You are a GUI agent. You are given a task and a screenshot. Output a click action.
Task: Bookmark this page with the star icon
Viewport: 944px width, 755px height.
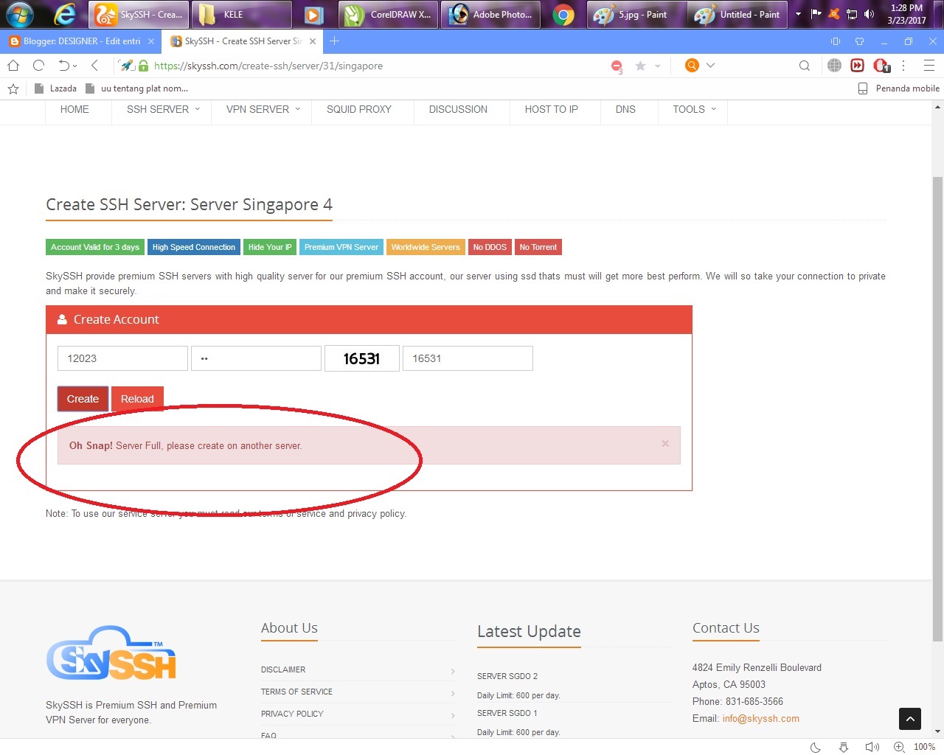(x=640, y=65)
